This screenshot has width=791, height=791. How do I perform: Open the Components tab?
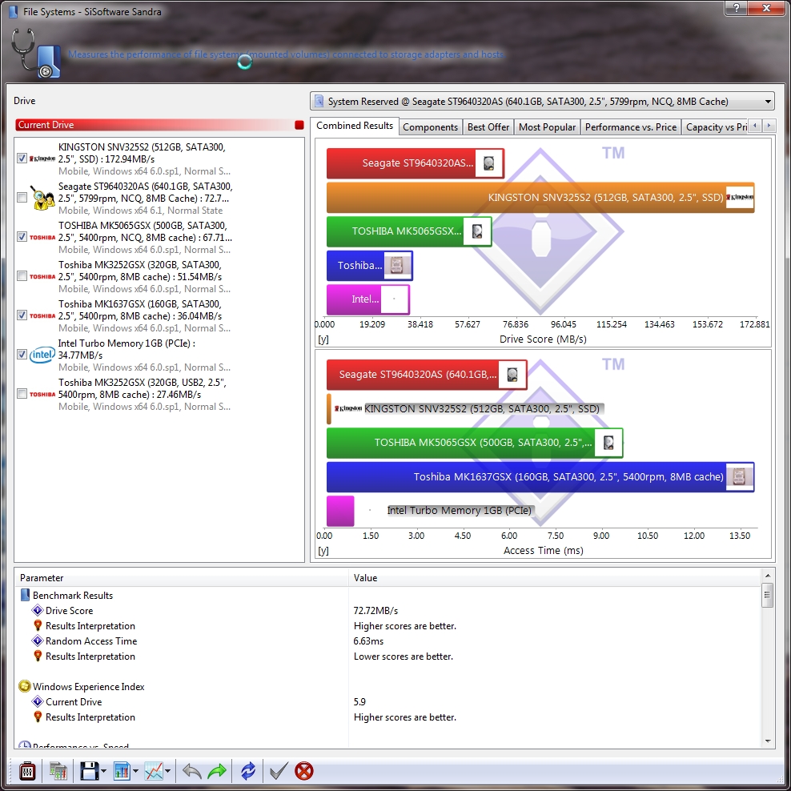pos(430,127)
